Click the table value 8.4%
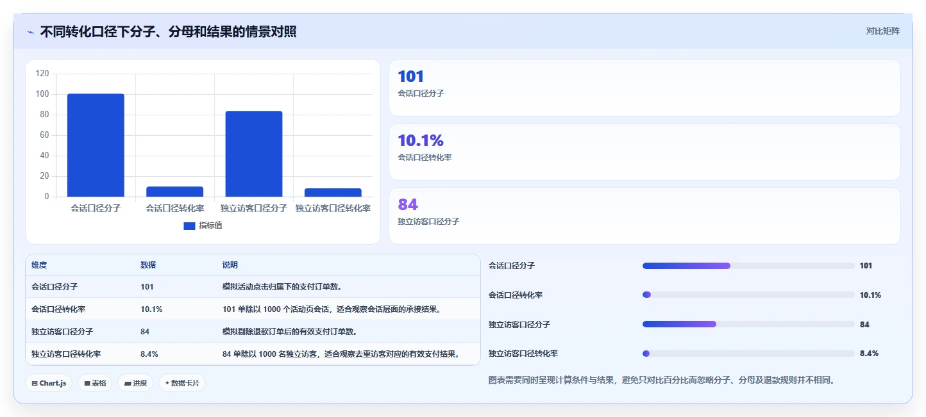Screen dimensions: 926x417 149,354
